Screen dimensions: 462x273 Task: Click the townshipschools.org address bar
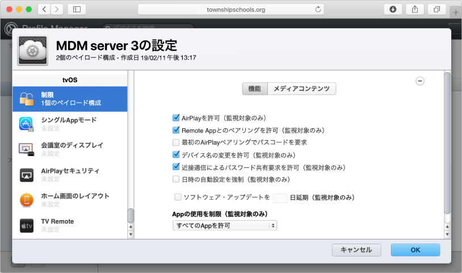231,10
